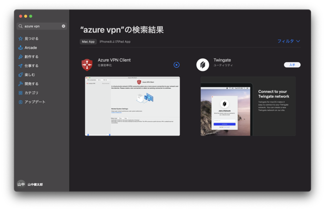Select the Create brush icon
Image resolution: width=325 pixels, height=210 pixels.
click(x=21, y=57)
